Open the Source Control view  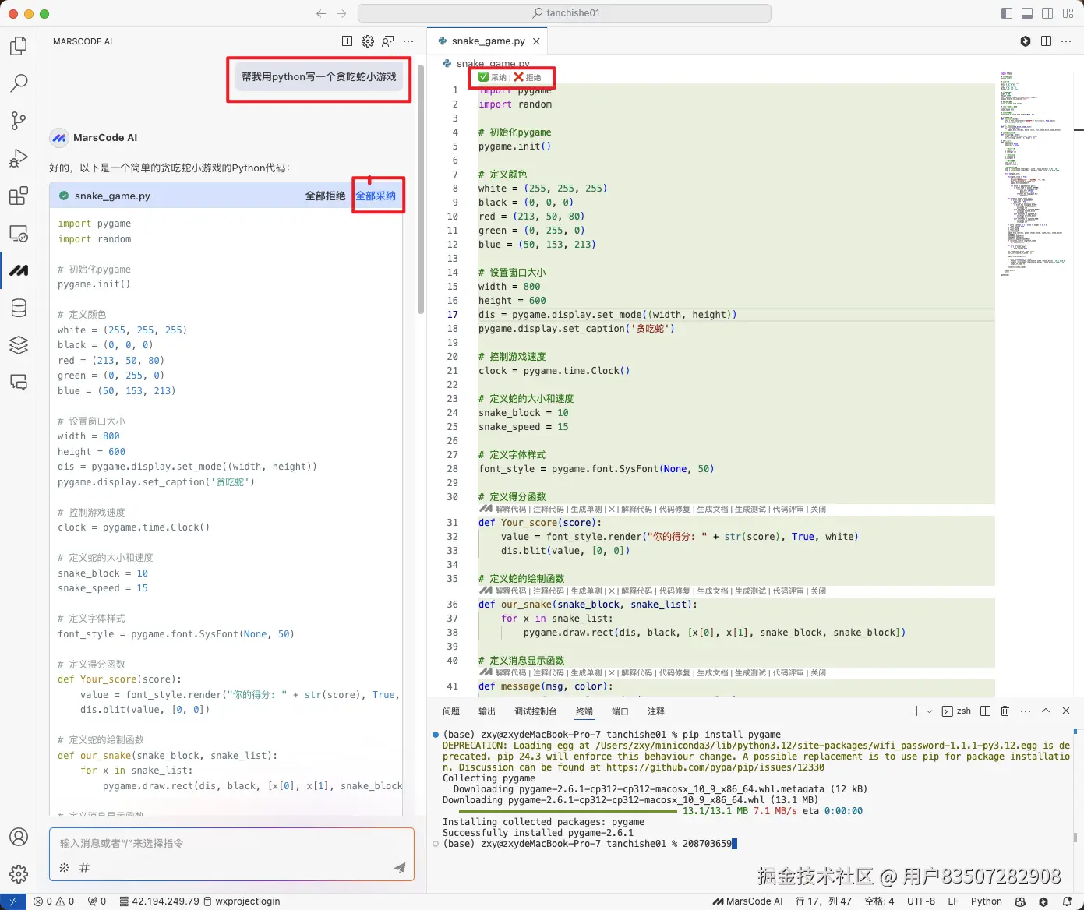click(x=19, y=120)
